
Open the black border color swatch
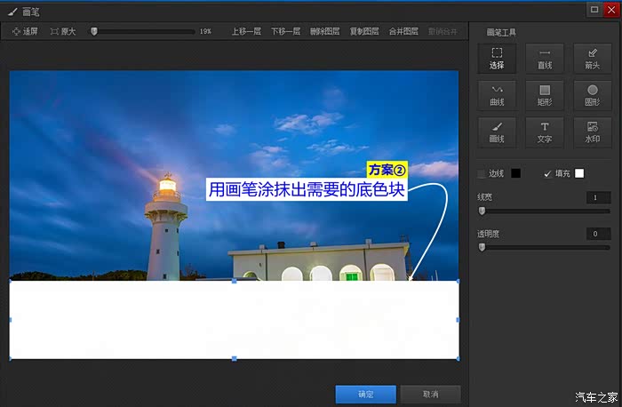pos(515,173)
